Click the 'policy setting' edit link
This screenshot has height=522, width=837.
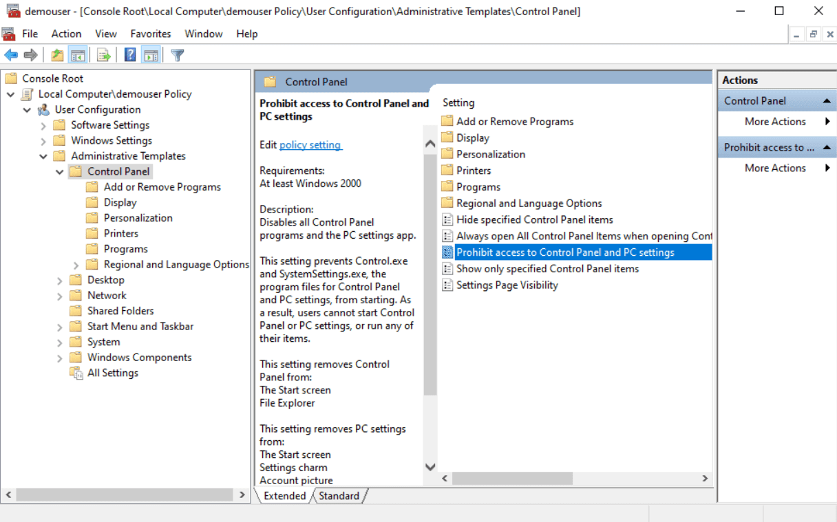pyautogui.click(x=310, y=145)
